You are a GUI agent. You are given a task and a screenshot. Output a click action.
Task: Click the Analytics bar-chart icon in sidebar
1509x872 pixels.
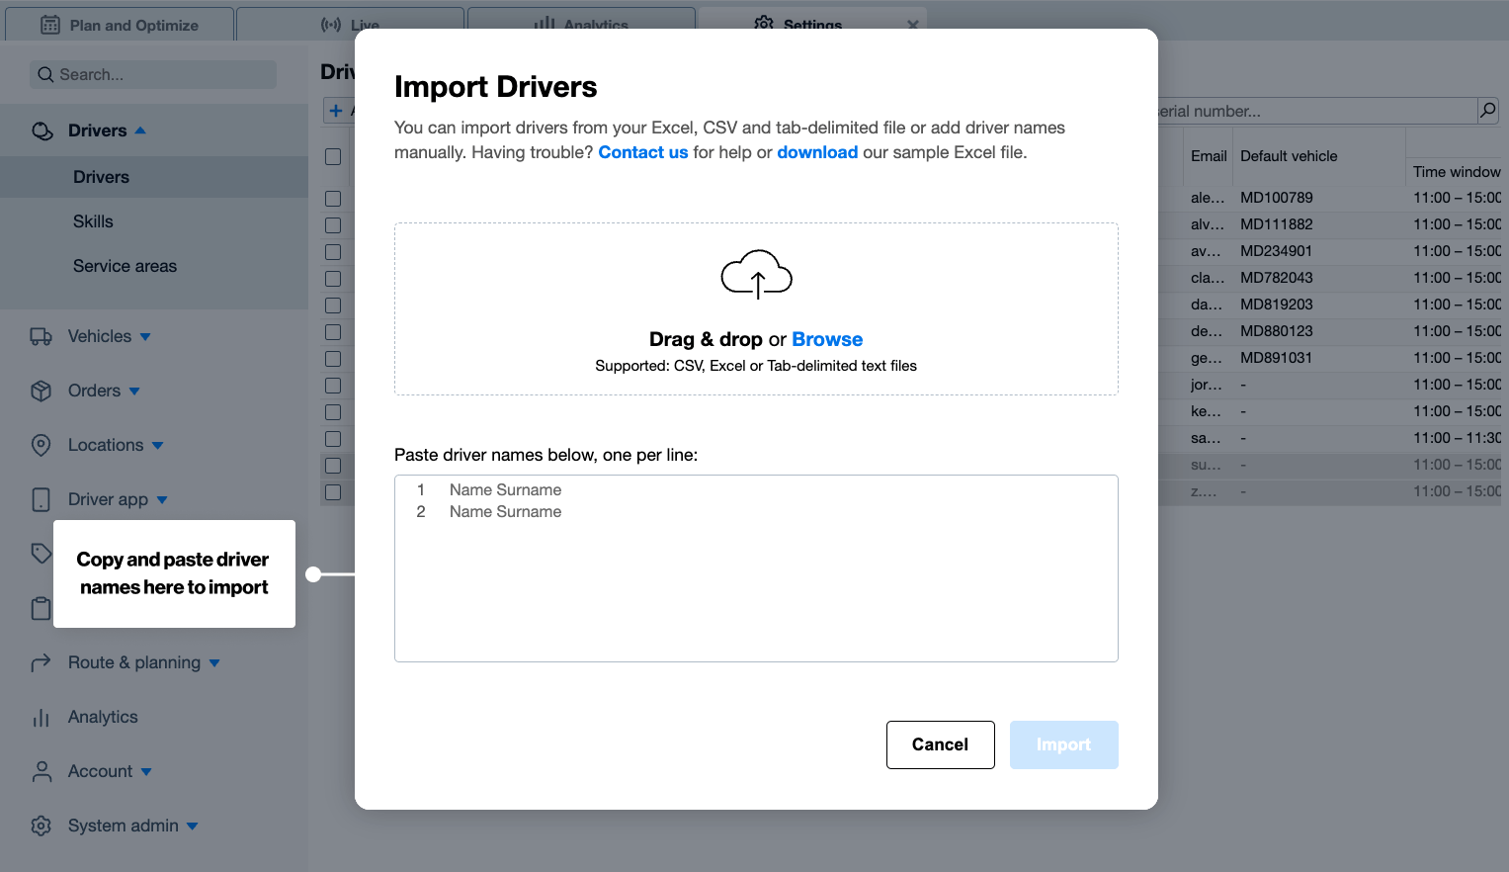tap(41, 717)
